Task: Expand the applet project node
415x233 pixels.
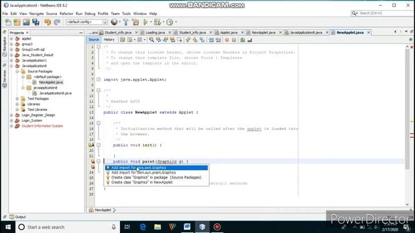Action: pos(12,39)
